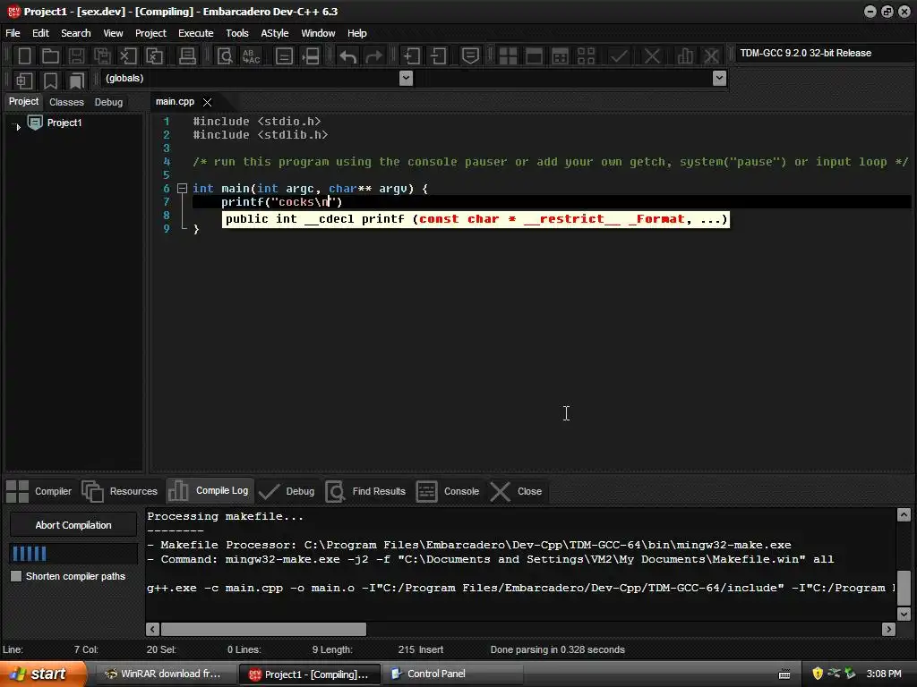The width and height of the screenshot is (917, 687).
Task: Open the TDM-GCC 9.2.0 compiler set dropdown
Action: click(825, 53)
